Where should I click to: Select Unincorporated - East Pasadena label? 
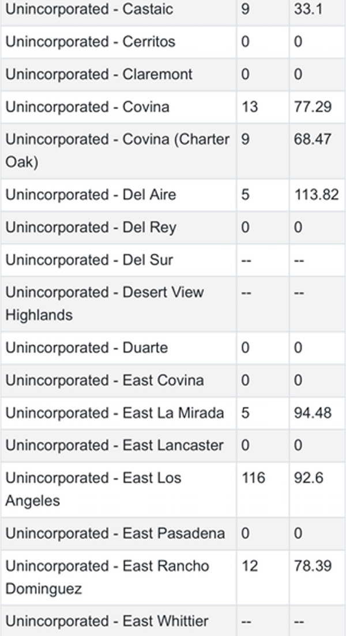point(115,533)
